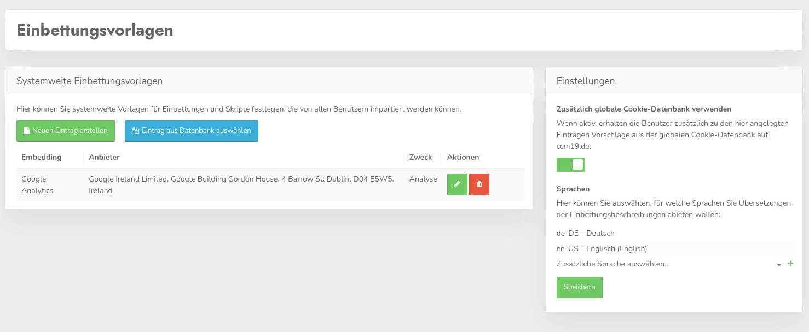Click the 'Anbieter' column header
This screenshot has height=332, width=809.
[103, 157]
